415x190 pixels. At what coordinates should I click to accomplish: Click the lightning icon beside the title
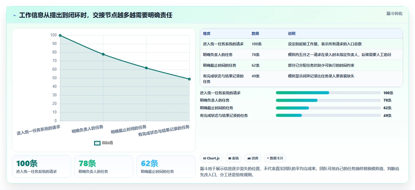click(14, 15)
